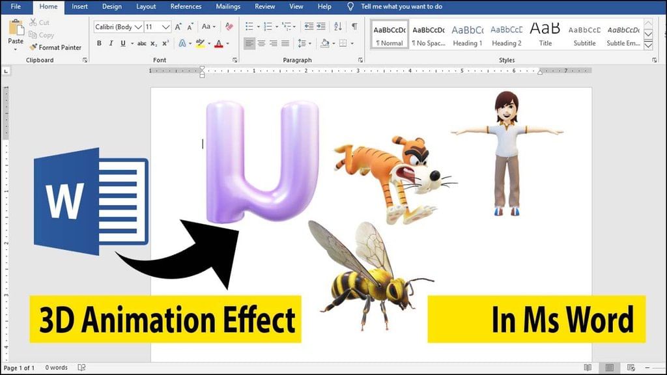Apply the No Spacing style
Image resolution: width=667 pixels, height=375 pixels.
click(x=429, y=34)
